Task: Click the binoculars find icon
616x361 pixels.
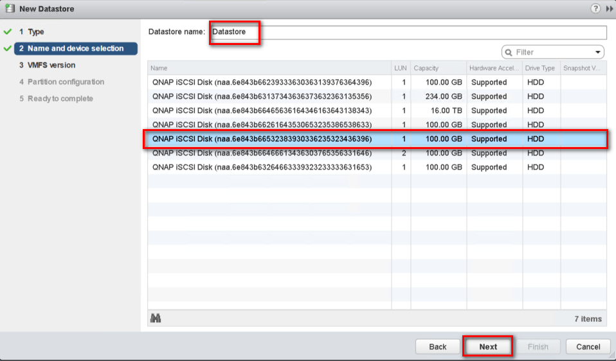Action: [x=156, y=318]
